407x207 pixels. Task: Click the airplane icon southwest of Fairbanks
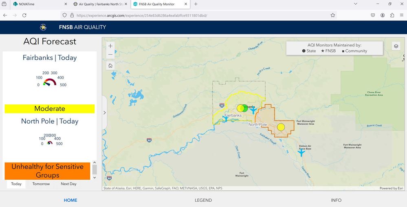(x=226, y=119)
